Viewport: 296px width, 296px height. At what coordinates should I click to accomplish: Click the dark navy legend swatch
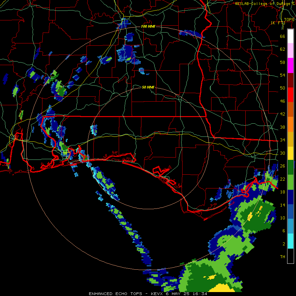pyautogui.click(x=290, y=197)
